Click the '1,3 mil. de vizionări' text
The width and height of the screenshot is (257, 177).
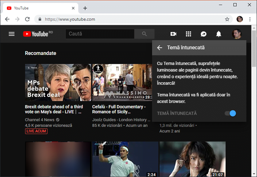click(x=177, y=125)
